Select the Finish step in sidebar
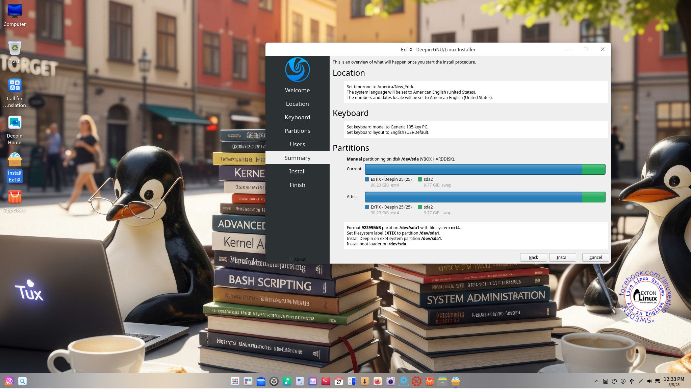 pyautogui.click(x=297, y=185)
